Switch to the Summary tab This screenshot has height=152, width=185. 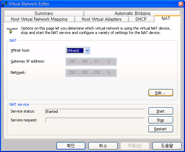coord(44,13)
